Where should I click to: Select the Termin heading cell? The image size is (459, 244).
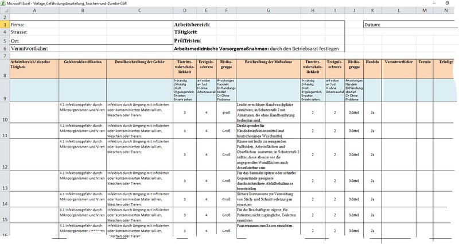click(x=425, y=61)
